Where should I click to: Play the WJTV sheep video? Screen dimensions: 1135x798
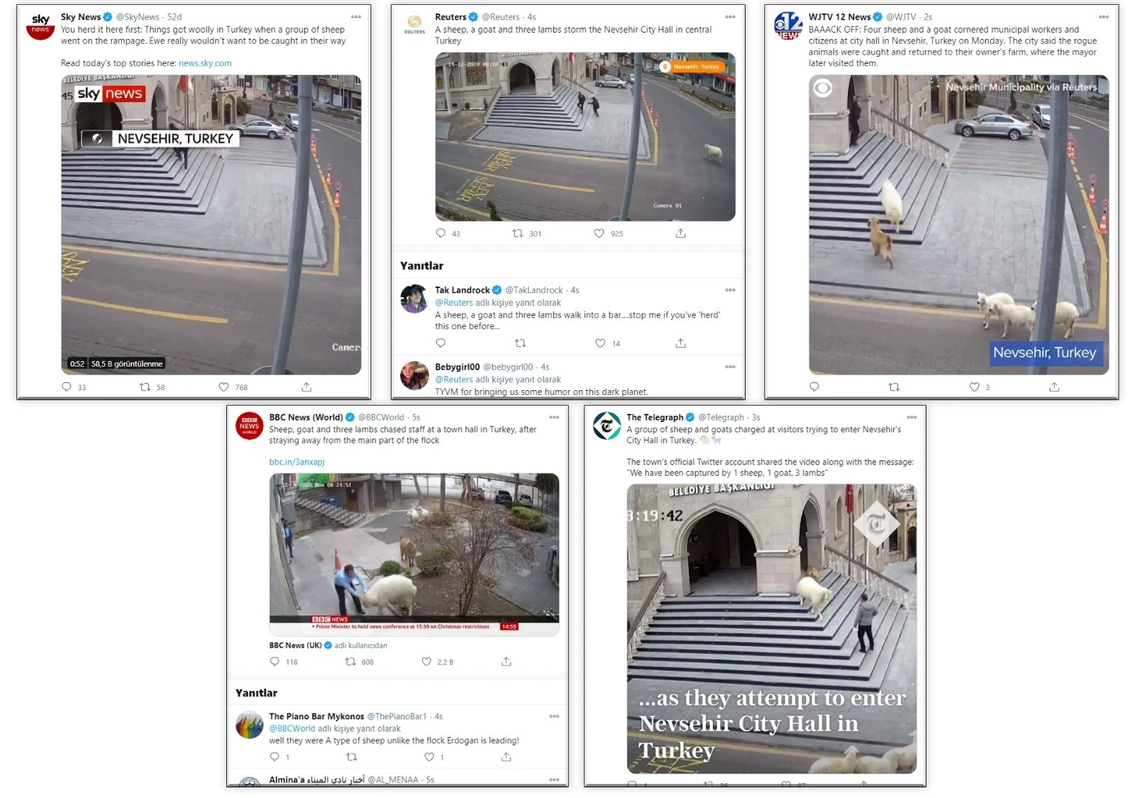tap(958, 224)
